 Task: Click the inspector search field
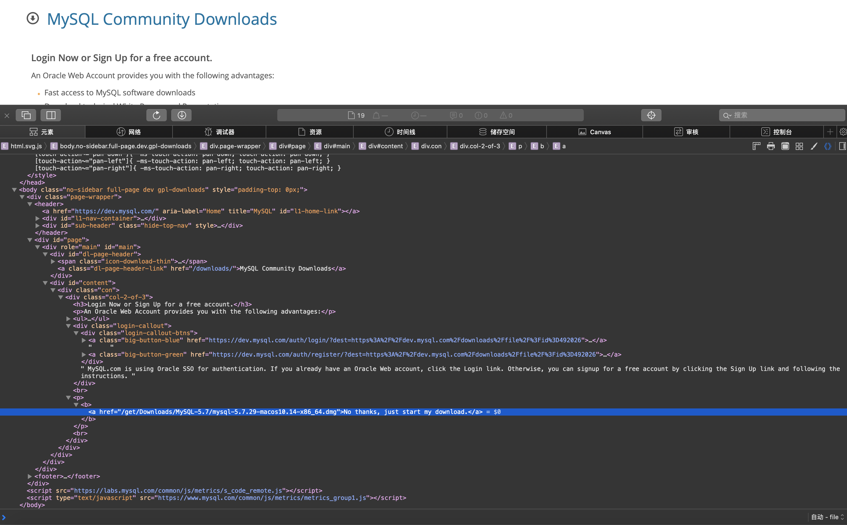click(x=782, y=115)
